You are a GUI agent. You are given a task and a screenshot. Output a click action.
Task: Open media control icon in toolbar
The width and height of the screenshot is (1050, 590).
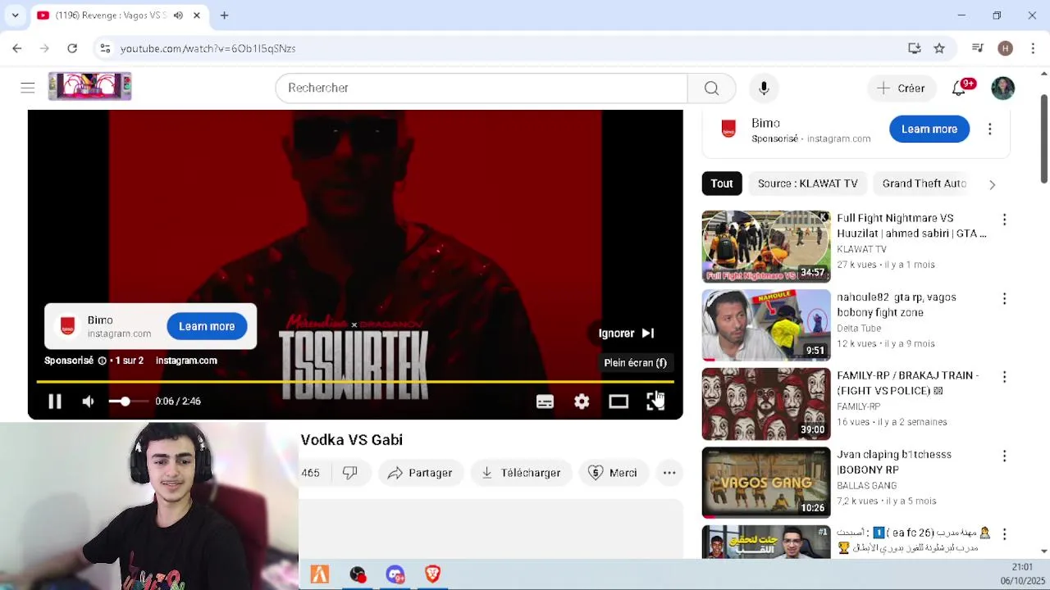coord(977,48)
